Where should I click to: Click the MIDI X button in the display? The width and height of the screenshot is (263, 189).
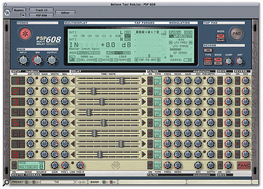[98, 53]
